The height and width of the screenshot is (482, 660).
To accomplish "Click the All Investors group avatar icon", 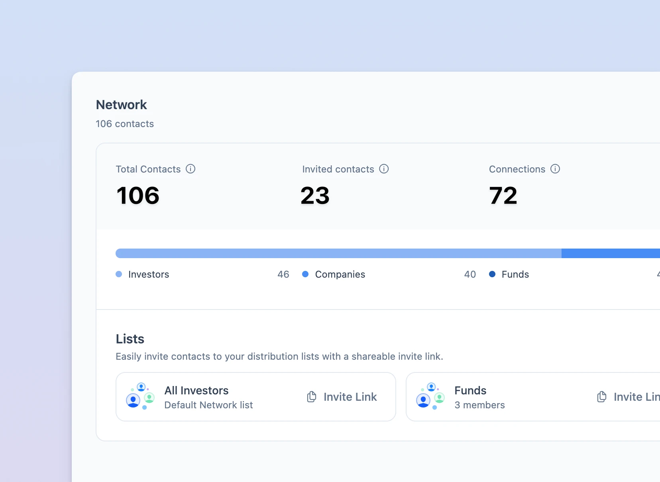I will coord(140,396).
